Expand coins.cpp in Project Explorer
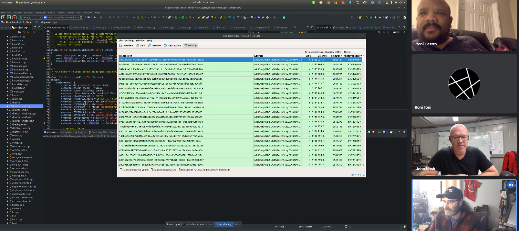 (x=8, y=135)
